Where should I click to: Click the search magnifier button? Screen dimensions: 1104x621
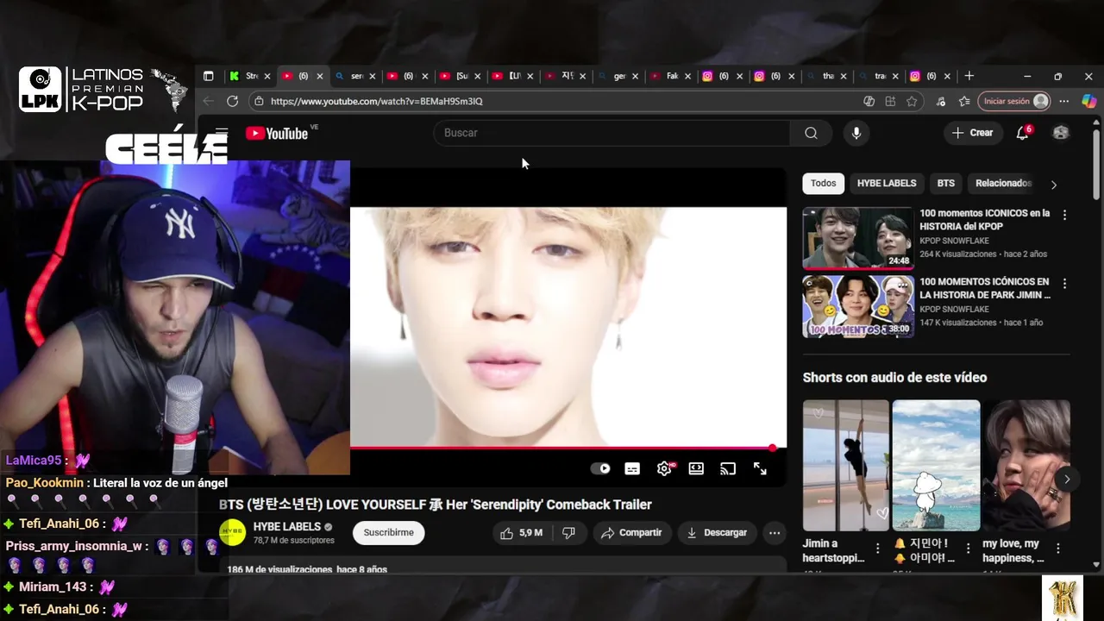811,133
